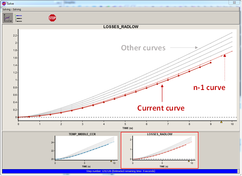Click the last red data point near 9 s
This screenshot has height=176, width=242.
[210, 63]
